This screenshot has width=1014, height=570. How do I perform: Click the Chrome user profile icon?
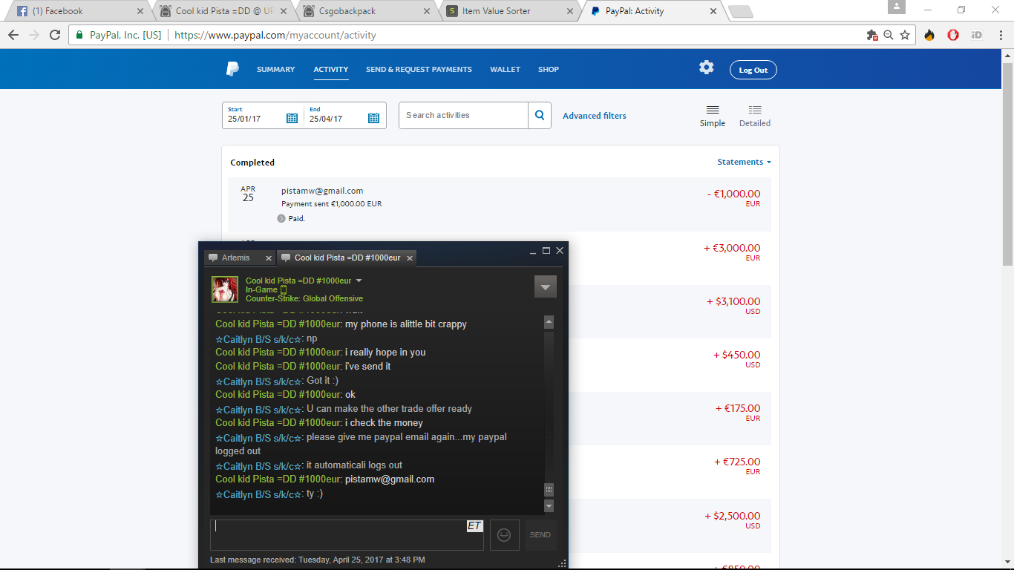coord(897,7)
